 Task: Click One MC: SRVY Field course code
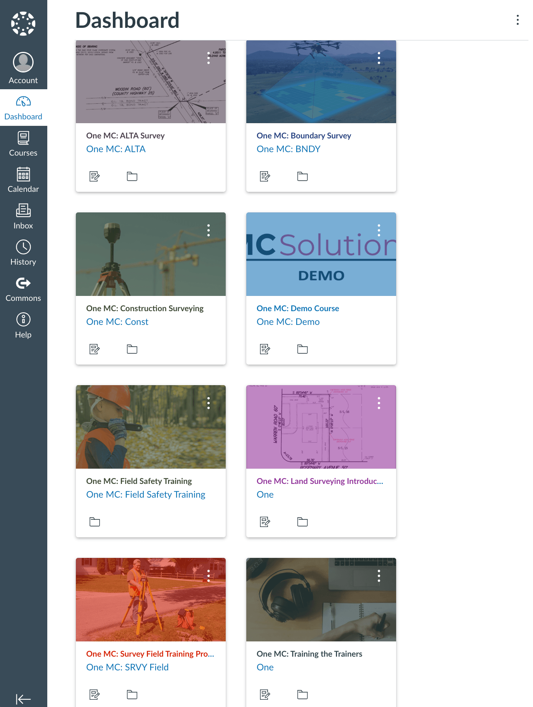(x=127, y=667)
